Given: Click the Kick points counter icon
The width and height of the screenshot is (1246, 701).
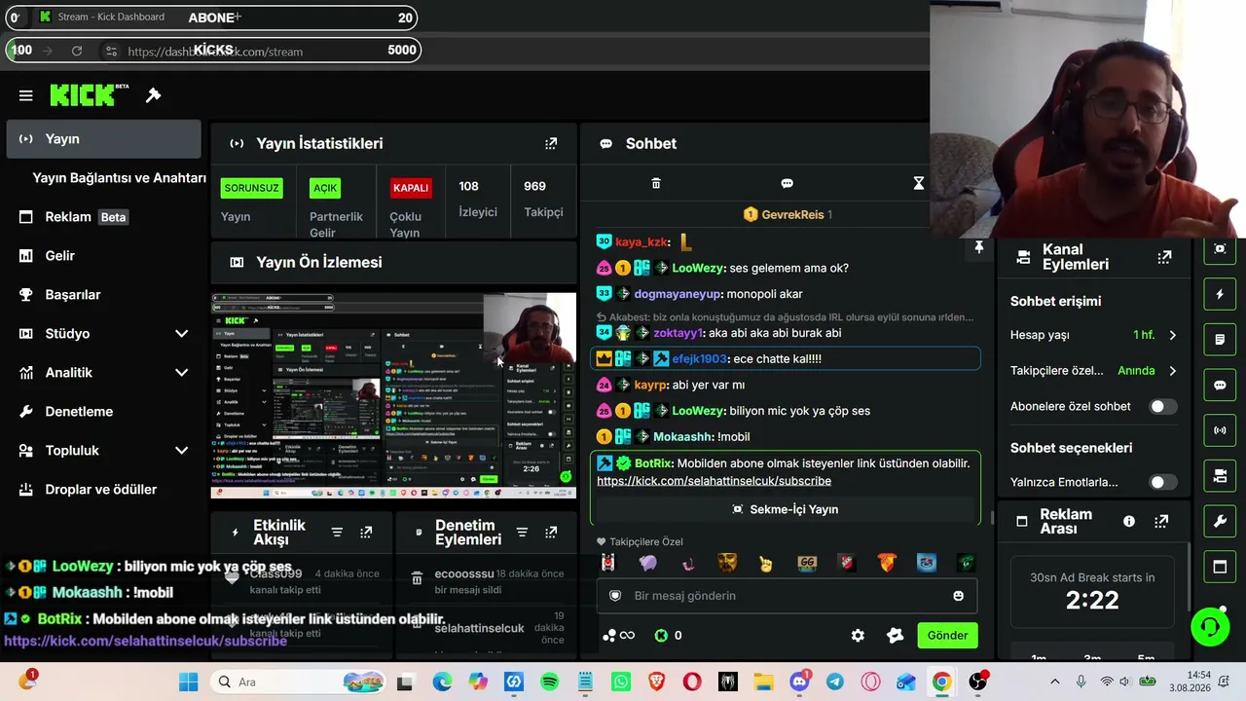Looking at the screenshot, I should pos(662,636).
